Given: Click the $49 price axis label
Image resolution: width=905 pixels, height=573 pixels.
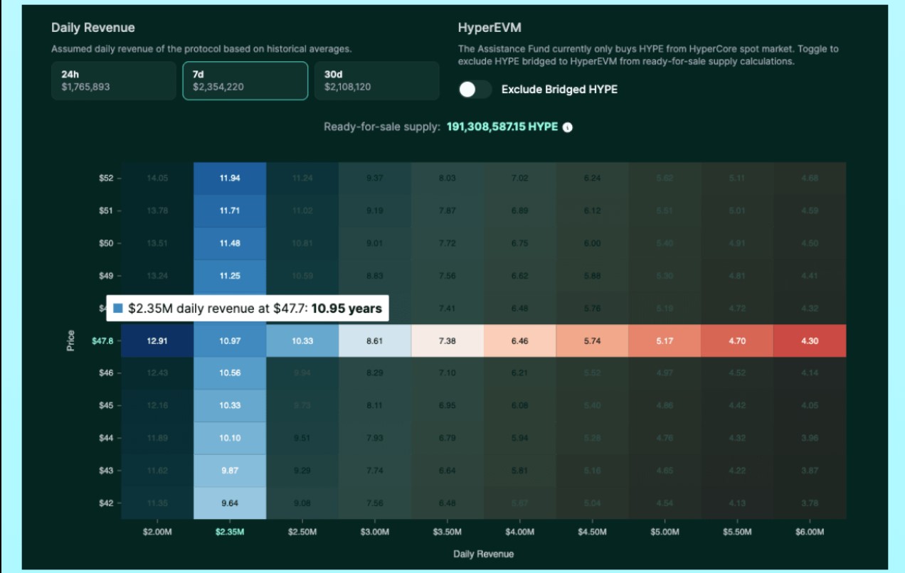Looking at the screenshot, I should coord(106,277).
